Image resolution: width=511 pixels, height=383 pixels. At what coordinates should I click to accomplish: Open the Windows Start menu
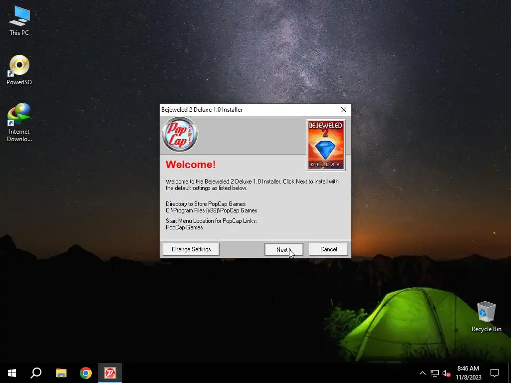12,373
